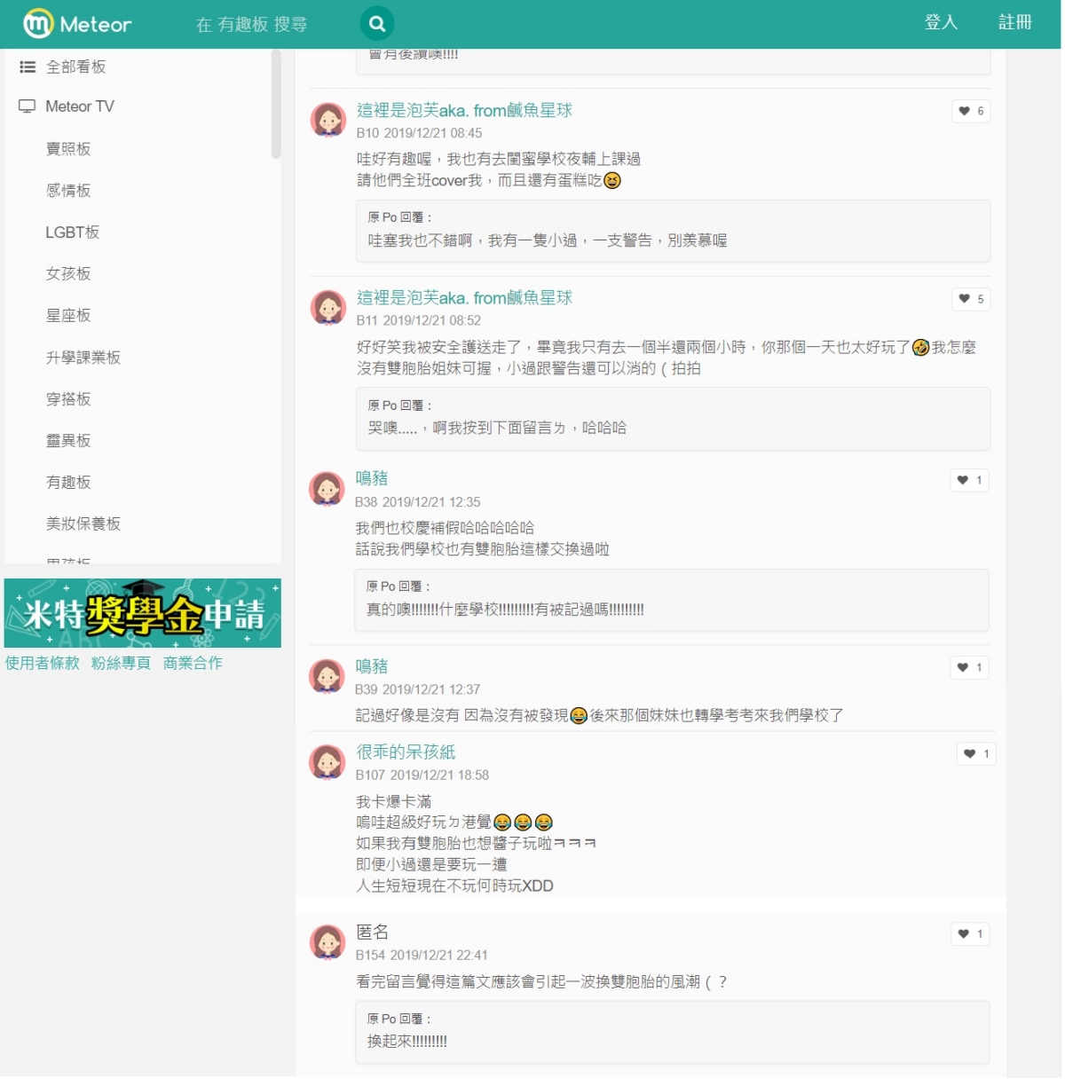
Task: Click the Meteor logo icon
Action: click(38, 24)
